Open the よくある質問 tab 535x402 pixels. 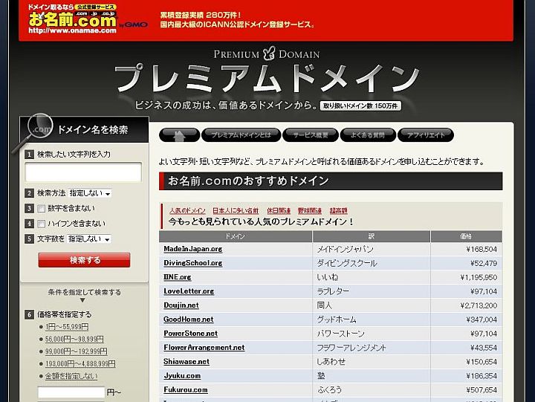tap(368, 134)
